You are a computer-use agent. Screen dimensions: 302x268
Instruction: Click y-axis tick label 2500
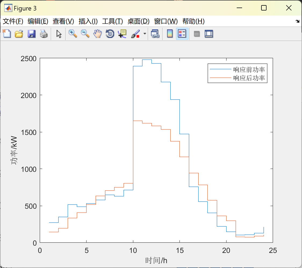tap(28, 59)
